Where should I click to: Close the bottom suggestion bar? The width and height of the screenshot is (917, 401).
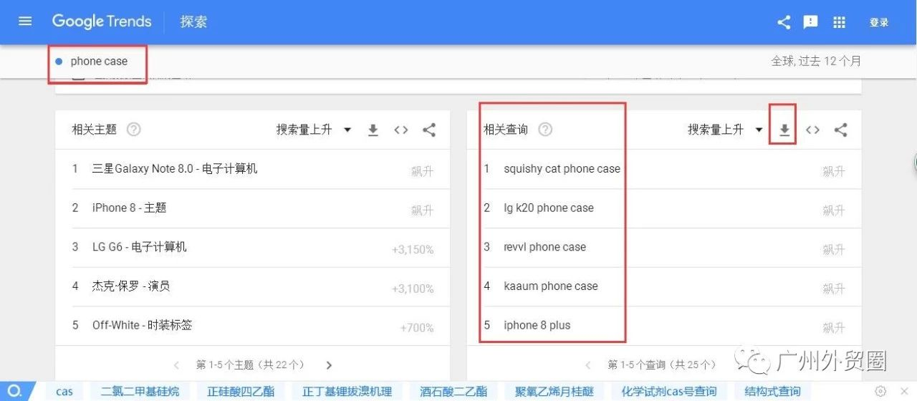tap(903, 391)
